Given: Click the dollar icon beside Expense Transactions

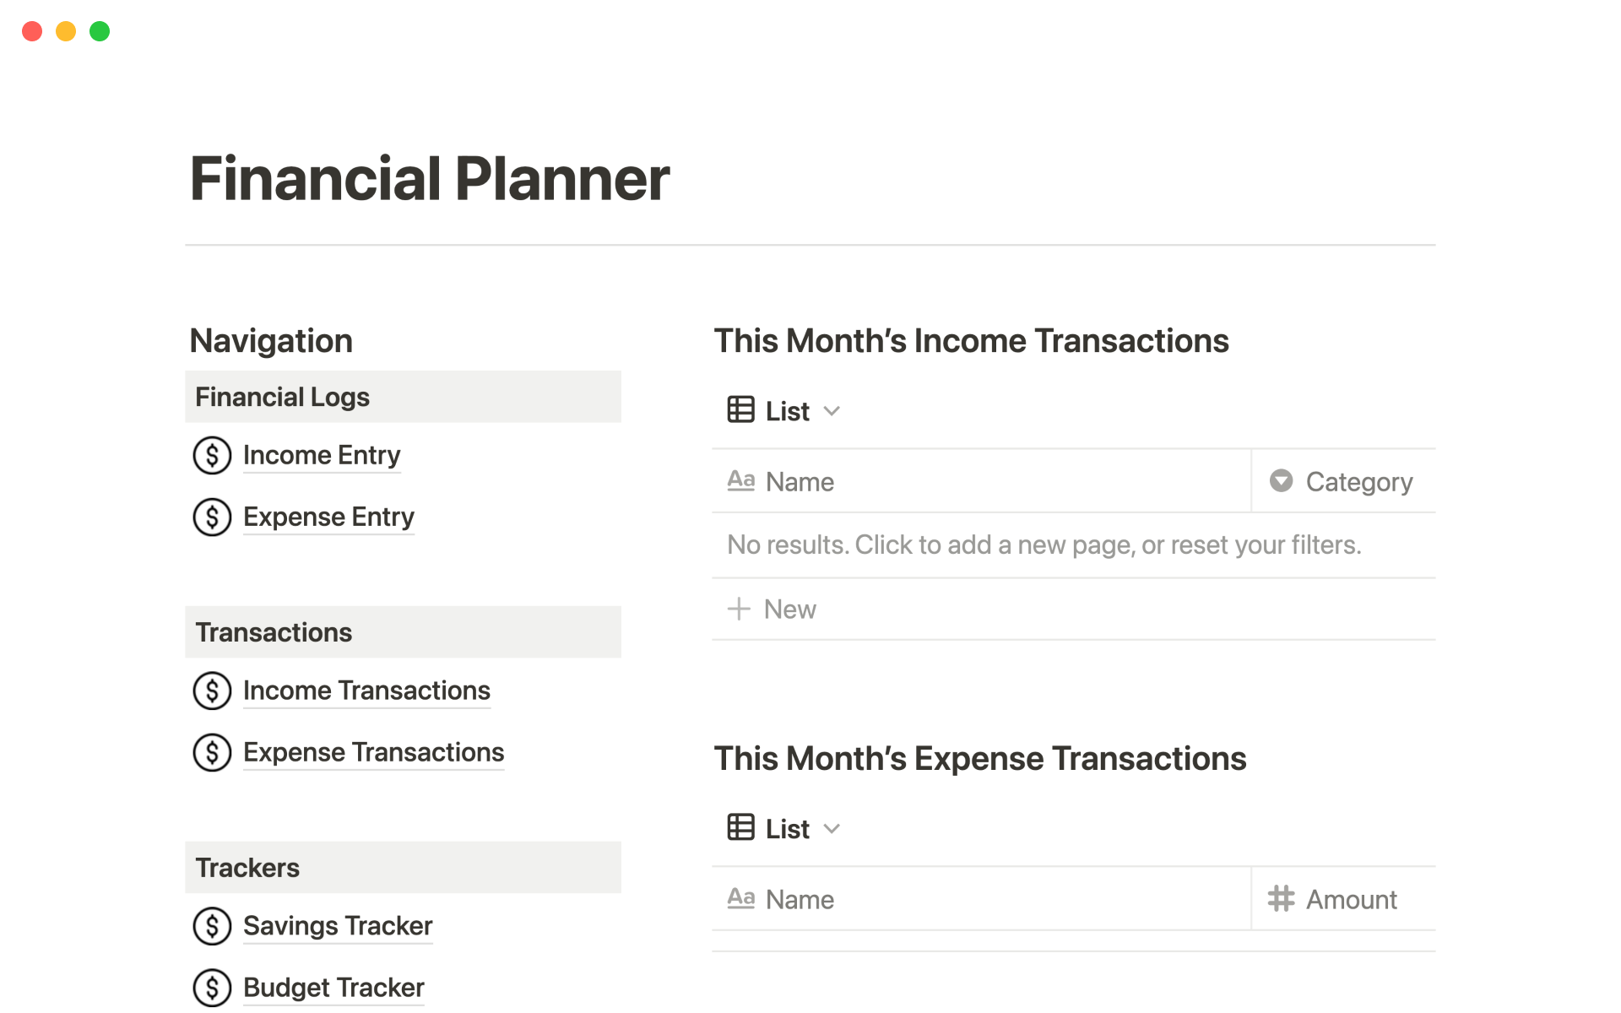Looking at the screenshot, I should click(212, 753).
